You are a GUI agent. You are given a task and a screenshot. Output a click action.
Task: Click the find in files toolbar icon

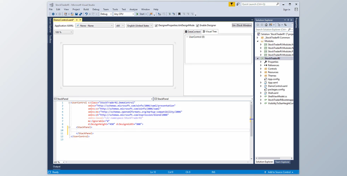pyautogui.click(x=151, y=14)
